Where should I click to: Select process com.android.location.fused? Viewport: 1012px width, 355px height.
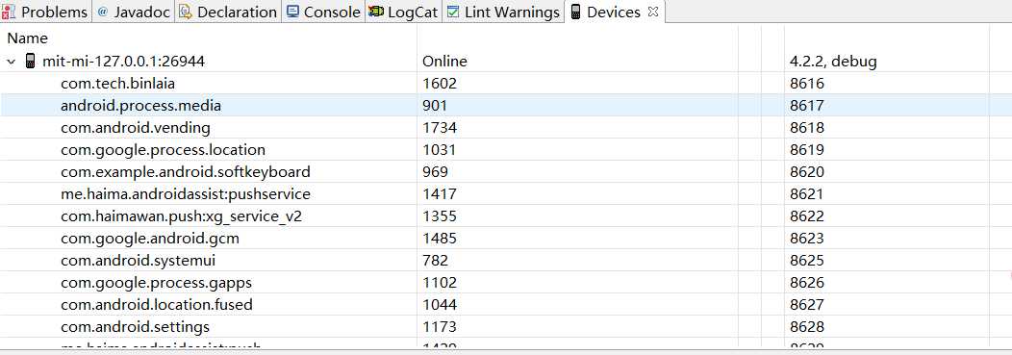click(x=156, y=305)
